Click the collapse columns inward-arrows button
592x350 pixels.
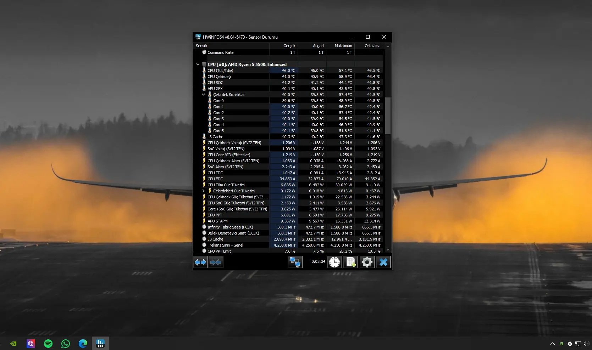[216, 262]
